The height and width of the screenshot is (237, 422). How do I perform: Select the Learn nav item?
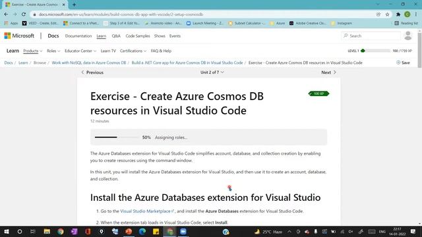pyautogui.click(x=101, y=36)
